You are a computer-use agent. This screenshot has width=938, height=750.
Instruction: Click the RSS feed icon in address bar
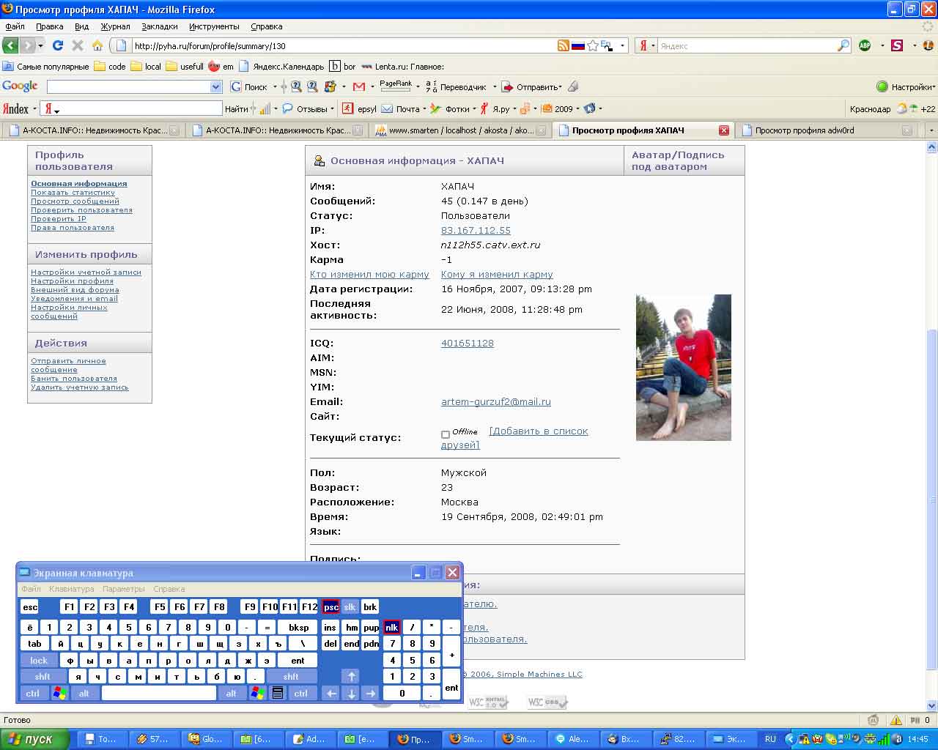click(x=563, y=45)
